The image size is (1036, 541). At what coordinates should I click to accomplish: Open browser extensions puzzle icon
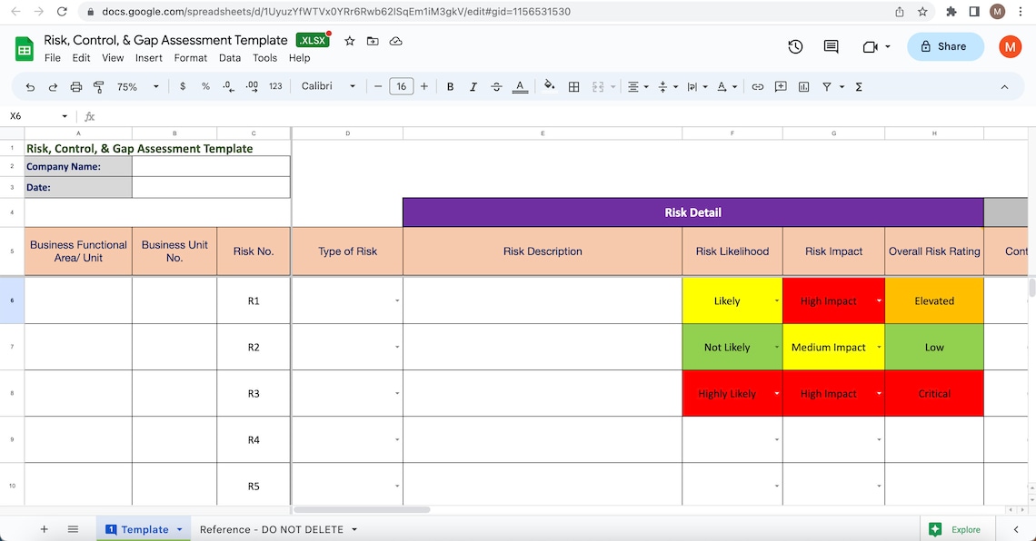tap(951, 11)
